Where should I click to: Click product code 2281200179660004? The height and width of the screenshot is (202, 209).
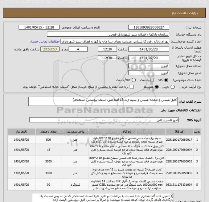tap(179, 150)
